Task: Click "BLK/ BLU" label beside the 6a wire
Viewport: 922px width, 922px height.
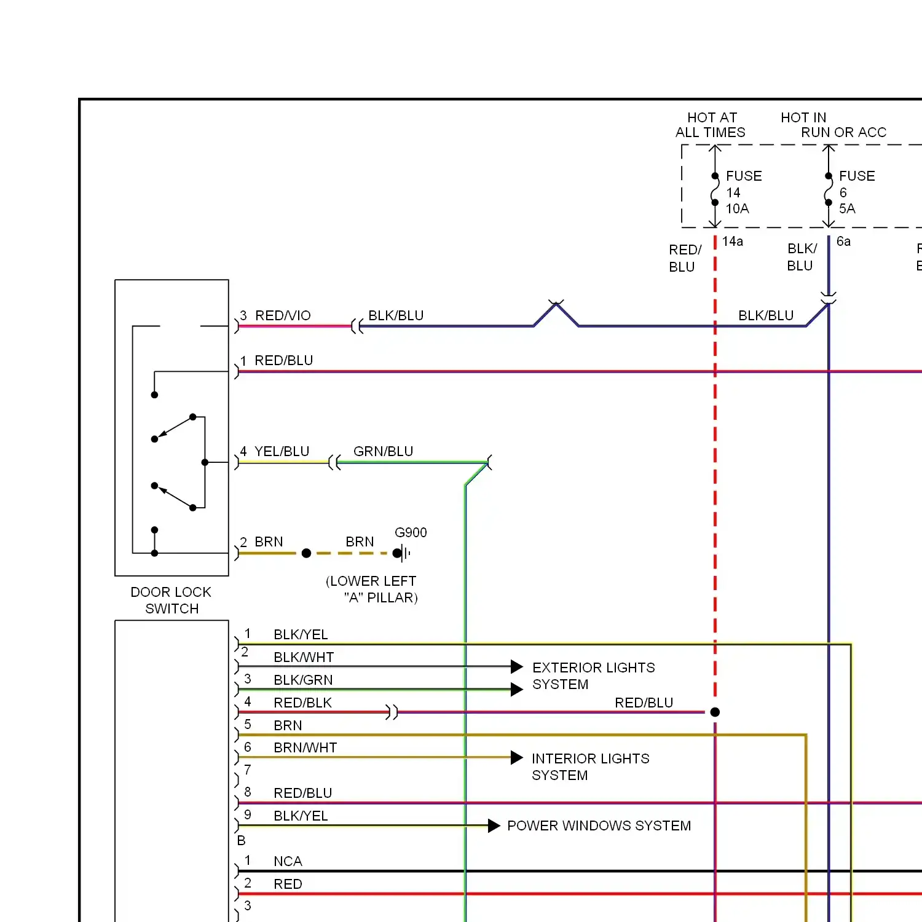Action: [x=802, y=257]
